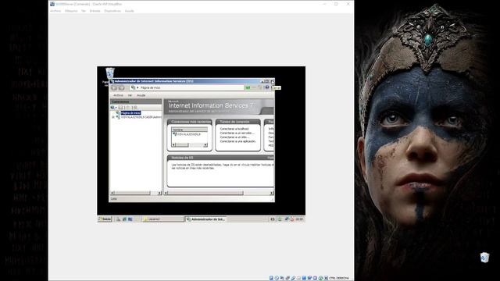500x281 pixels.
Task: Open Archivo menu in VirtualBox window
Action: 55,11
